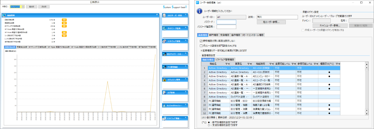The height and width of the screenshot is (129, 374).
Task: Click the ソフトウェア管理 disc icon
Action: click(x=165, y=41)
